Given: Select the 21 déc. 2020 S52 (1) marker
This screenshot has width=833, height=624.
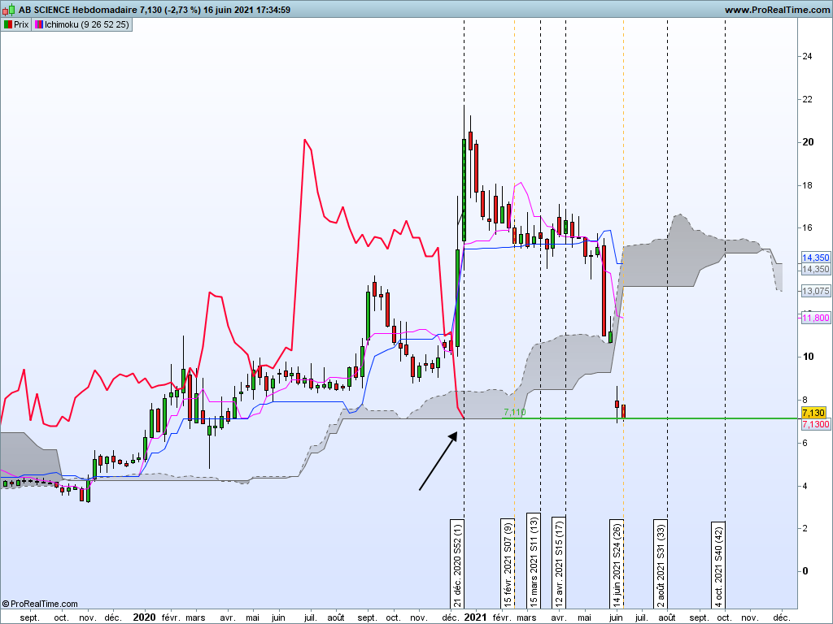Looking at the screenshot, I should pos(457,564).
